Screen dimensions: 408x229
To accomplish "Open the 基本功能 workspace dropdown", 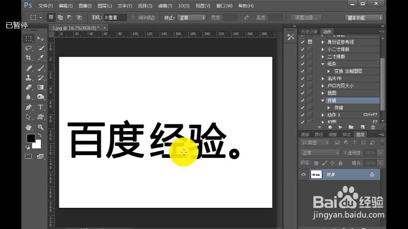I will pyautogui.click(x=364, y=18).
